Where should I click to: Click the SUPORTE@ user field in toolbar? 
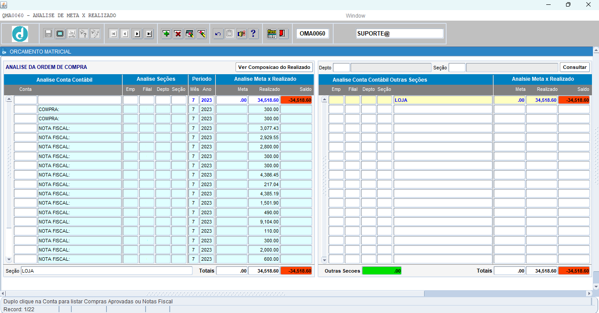[x=399, y=34]
